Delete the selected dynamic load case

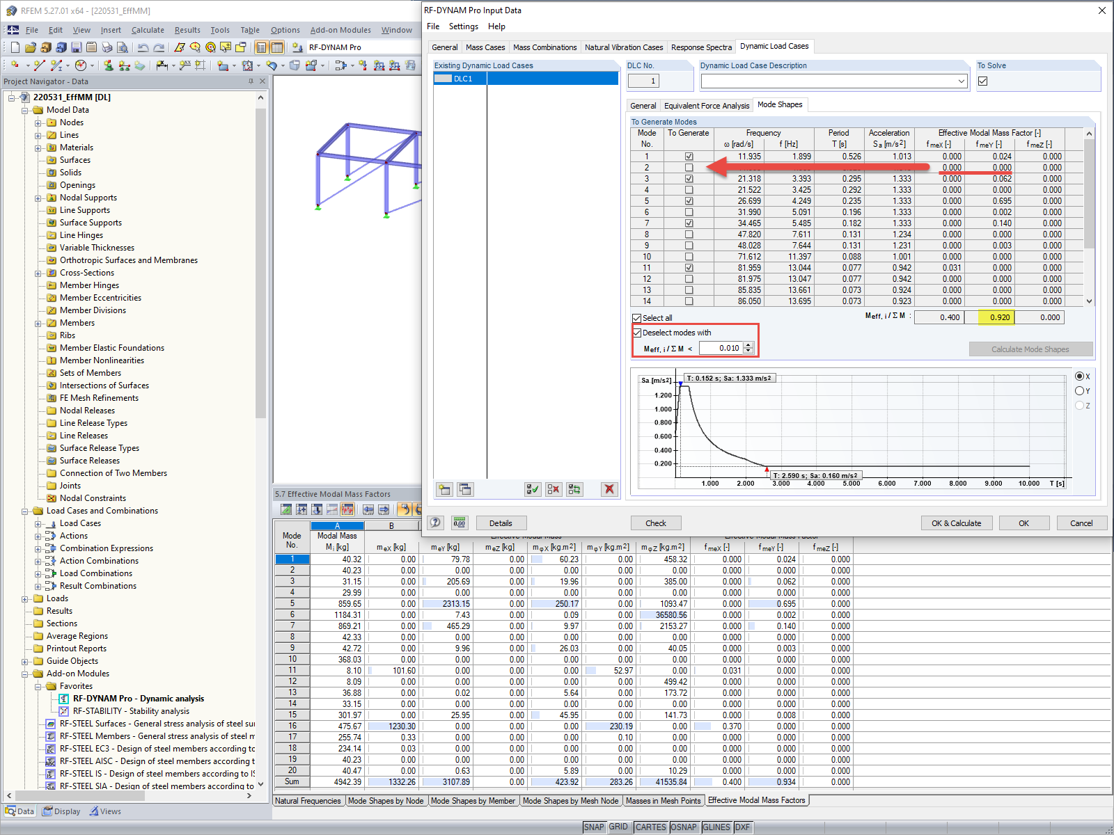[x=609, y=489]
